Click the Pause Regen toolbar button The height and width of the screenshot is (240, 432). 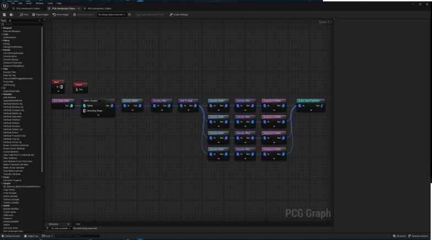click(40, 15)
